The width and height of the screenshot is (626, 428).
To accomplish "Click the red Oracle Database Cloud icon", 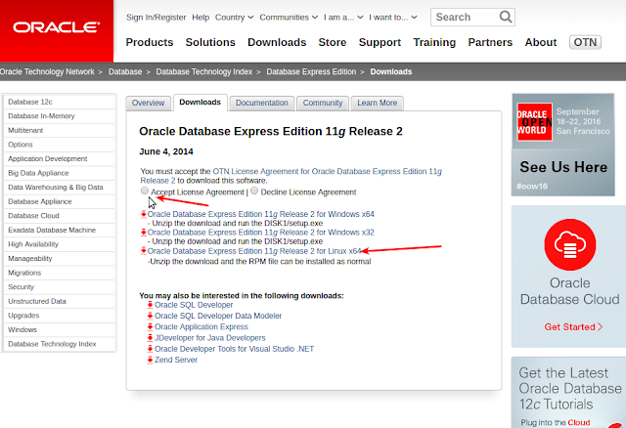I will 569,244.
